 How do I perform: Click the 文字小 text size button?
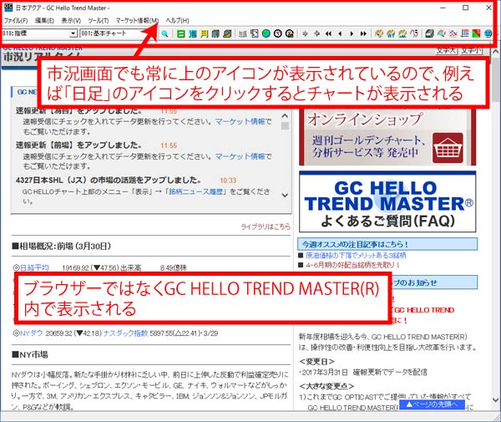pos(471,50)
